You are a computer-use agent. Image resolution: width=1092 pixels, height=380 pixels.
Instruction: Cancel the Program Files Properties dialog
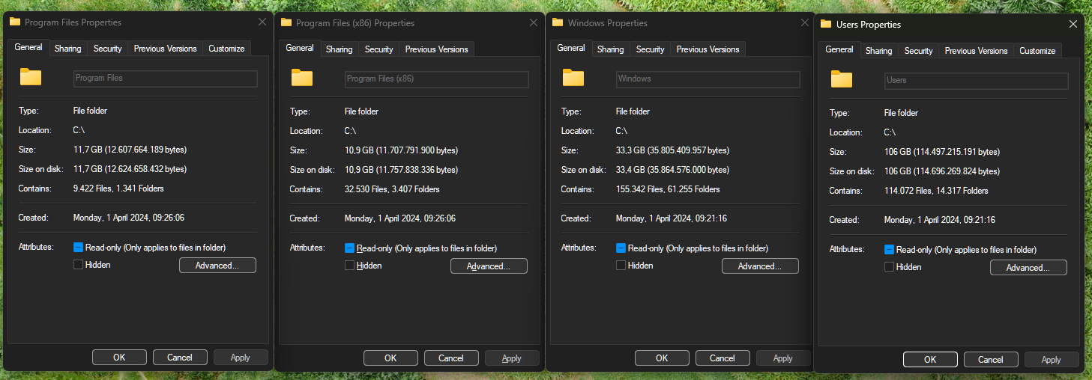point(180,358)
